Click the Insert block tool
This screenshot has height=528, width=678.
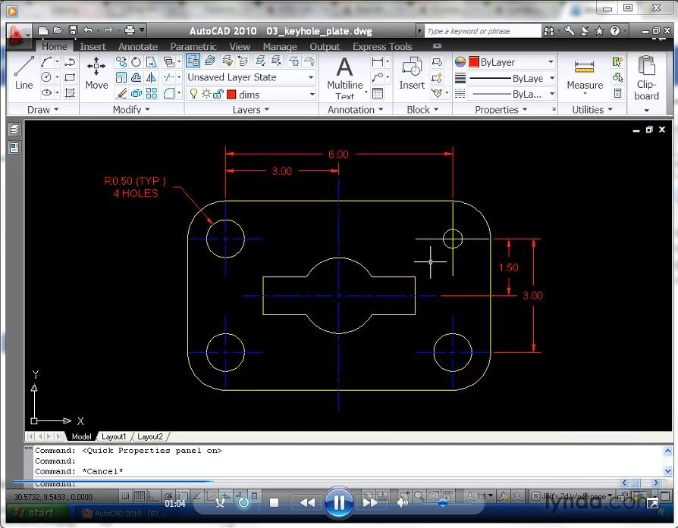tap(412, 73)
